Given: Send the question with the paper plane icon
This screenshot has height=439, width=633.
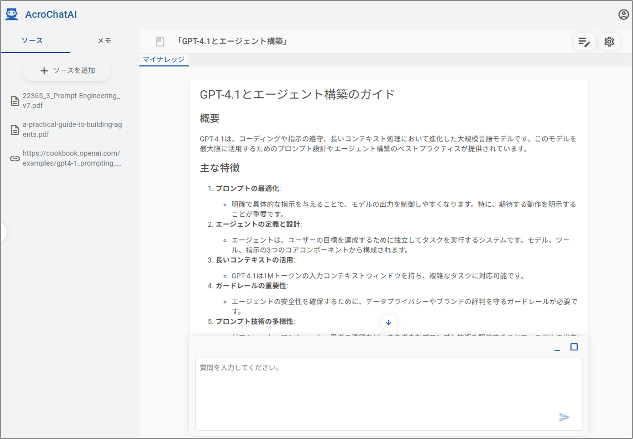Looking at the screenshot, I should tap(564, 417).
